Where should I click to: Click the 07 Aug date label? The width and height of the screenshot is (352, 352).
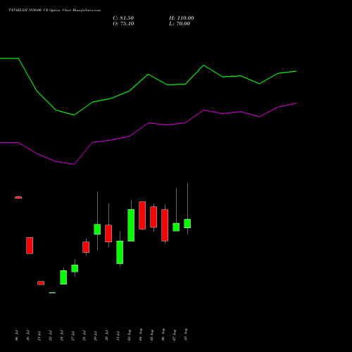(174, 334)
